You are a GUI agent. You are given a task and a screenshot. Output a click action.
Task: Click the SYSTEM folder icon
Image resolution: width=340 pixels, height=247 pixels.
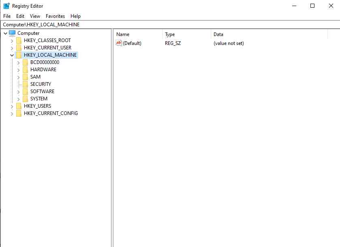point(26,99)
